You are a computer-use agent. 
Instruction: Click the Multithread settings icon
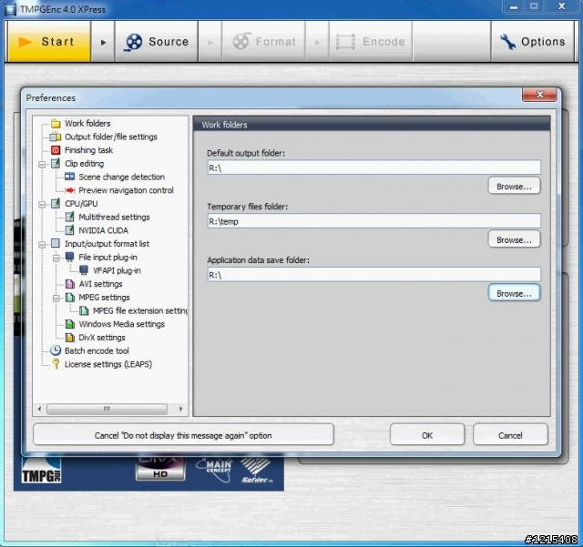pos(69,217)
